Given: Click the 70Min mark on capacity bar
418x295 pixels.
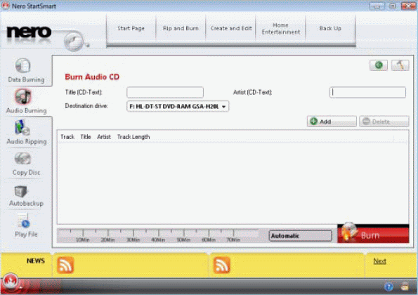Looking at the screenshot, I should 233,240.
